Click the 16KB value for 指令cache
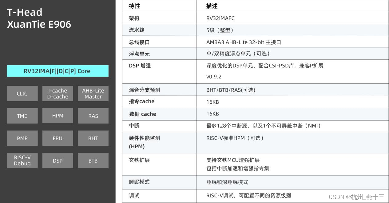Image resolution: width=389 pixels, height=203 pixels. click(212, 102)
